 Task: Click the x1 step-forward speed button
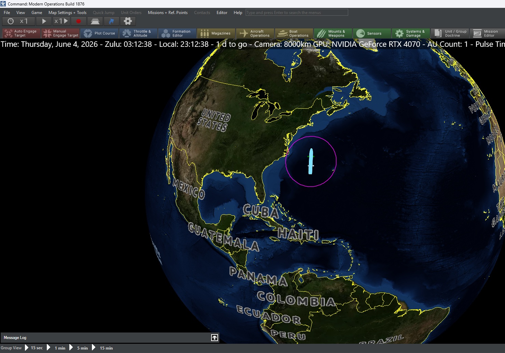[x=61, y=21]
